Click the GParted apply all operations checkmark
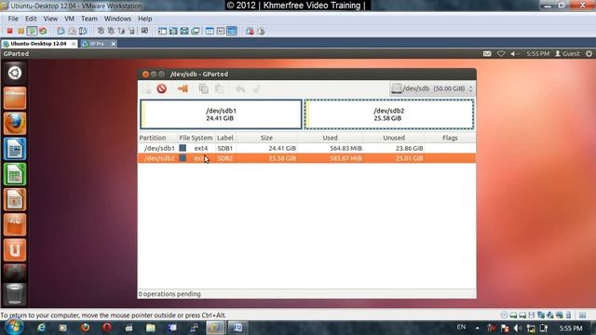This screenshot has width=596, height=335. pyautogui.click(x=256, y=89)
